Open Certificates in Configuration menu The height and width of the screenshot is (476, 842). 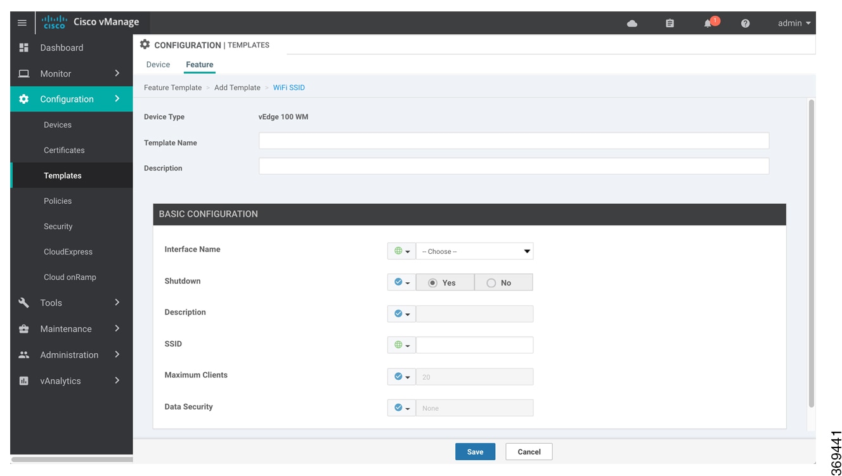coord(64,150)
